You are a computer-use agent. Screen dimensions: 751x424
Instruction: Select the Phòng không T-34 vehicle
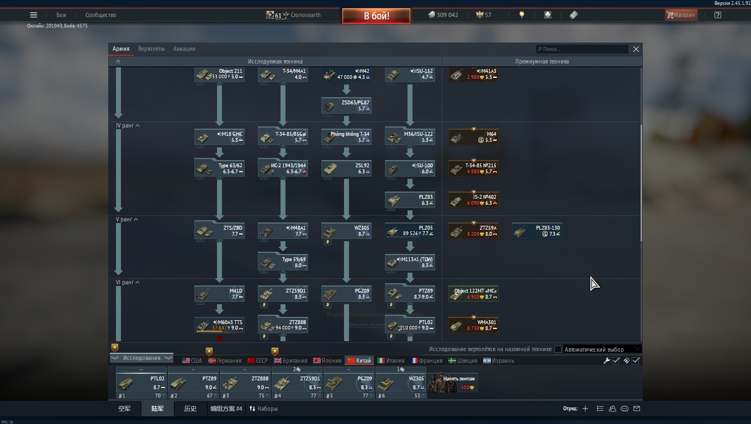(346, 137)
